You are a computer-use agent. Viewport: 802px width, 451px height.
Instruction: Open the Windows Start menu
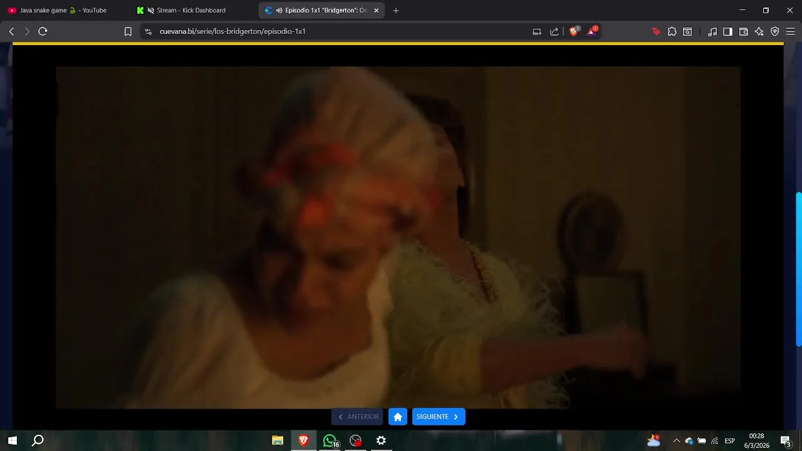click(13, 440)
